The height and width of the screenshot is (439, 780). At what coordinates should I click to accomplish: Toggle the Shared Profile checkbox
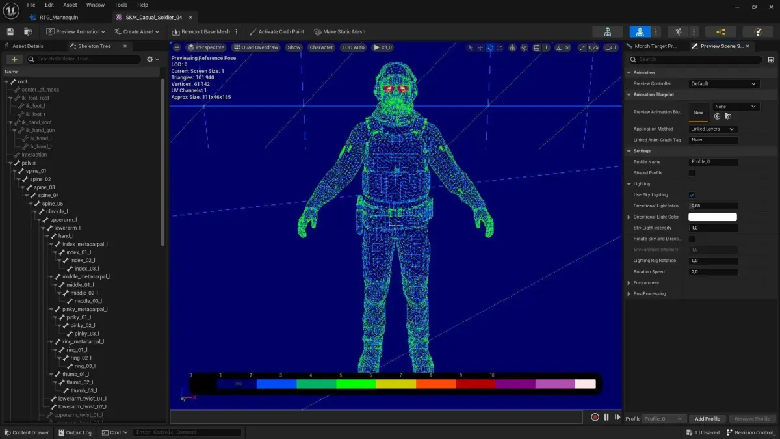point(692,173)
